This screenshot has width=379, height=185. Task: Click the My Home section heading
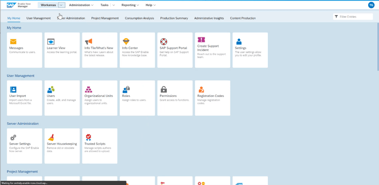[14, 28]
